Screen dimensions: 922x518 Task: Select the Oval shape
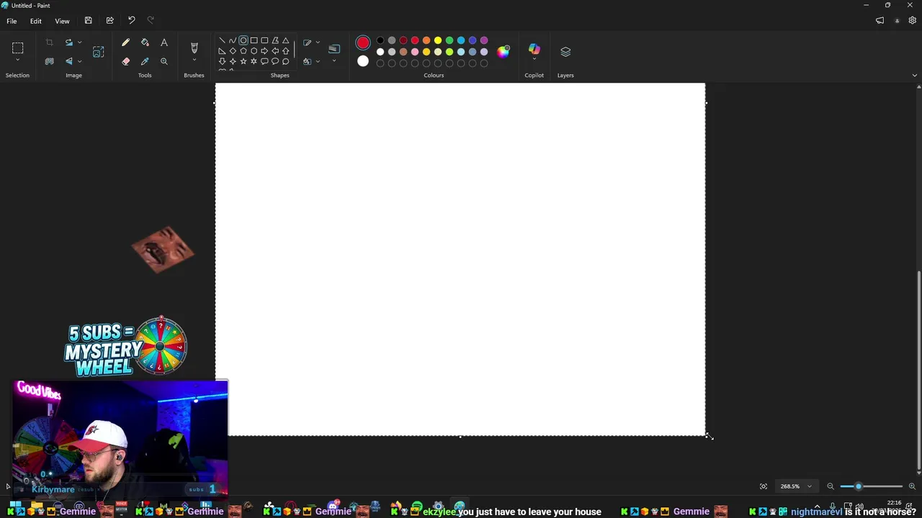(x=243, y=40)
